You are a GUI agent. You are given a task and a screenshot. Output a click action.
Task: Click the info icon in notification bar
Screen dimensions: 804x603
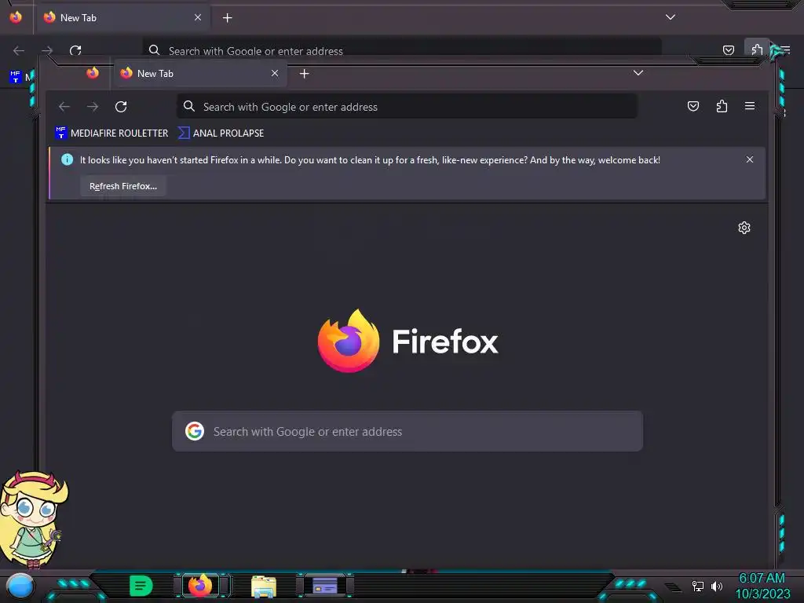click(x=68, y=159)
